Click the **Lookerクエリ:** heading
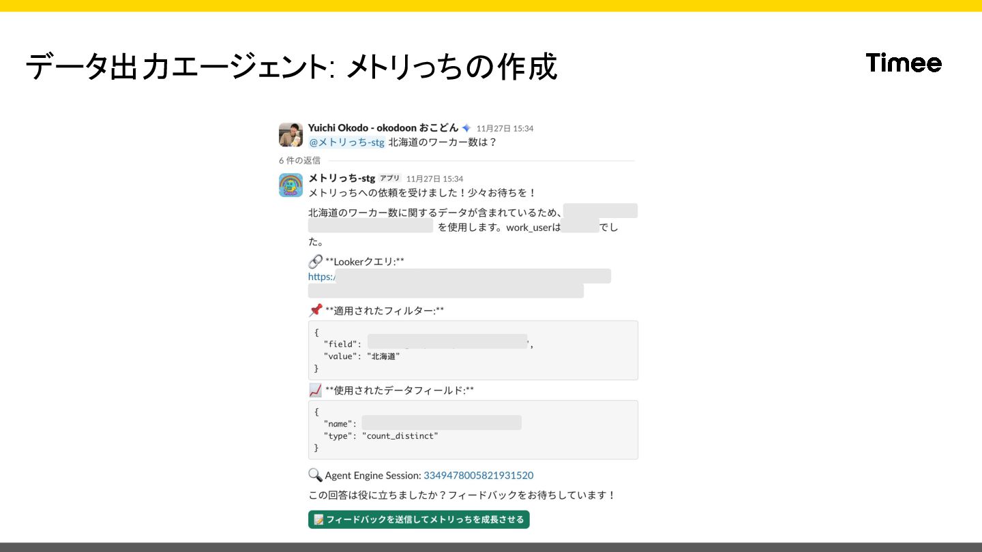982x552 pixels. click(x=365, y=262)
